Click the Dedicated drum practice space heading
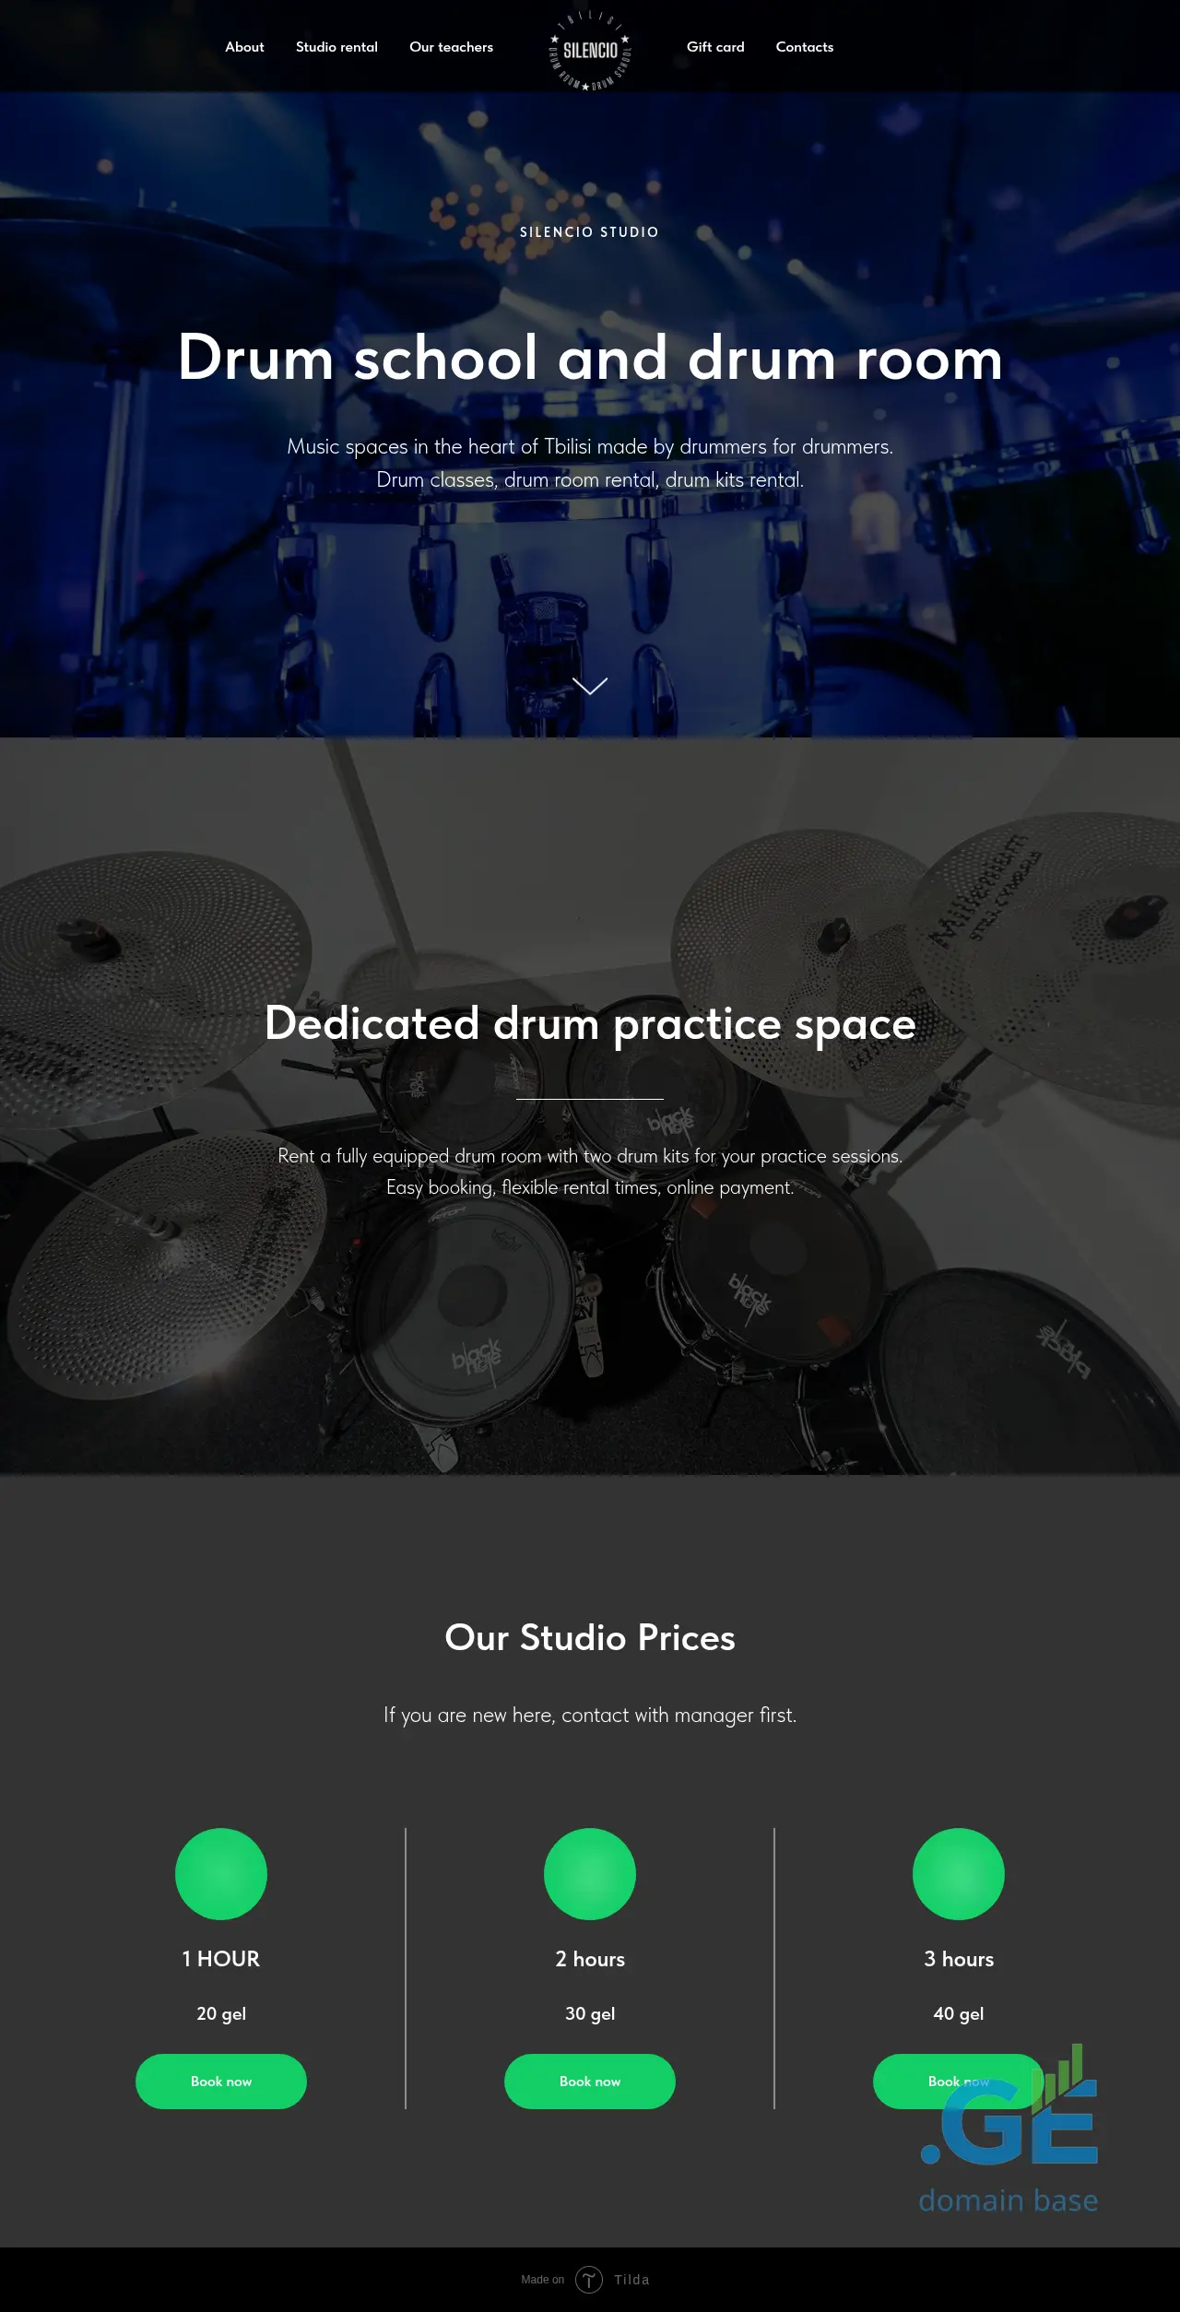The image size is (1180, 2312). click(590, 1023)
